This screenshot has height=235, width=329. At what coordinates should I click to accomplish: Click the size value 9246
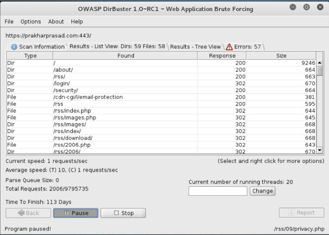(x=308, y=63)
